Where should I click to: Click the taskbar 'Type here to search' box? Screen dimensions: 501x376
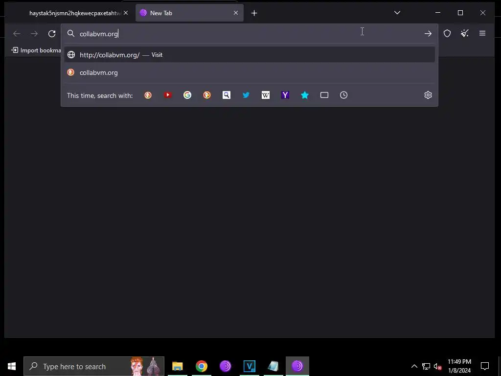94,366
